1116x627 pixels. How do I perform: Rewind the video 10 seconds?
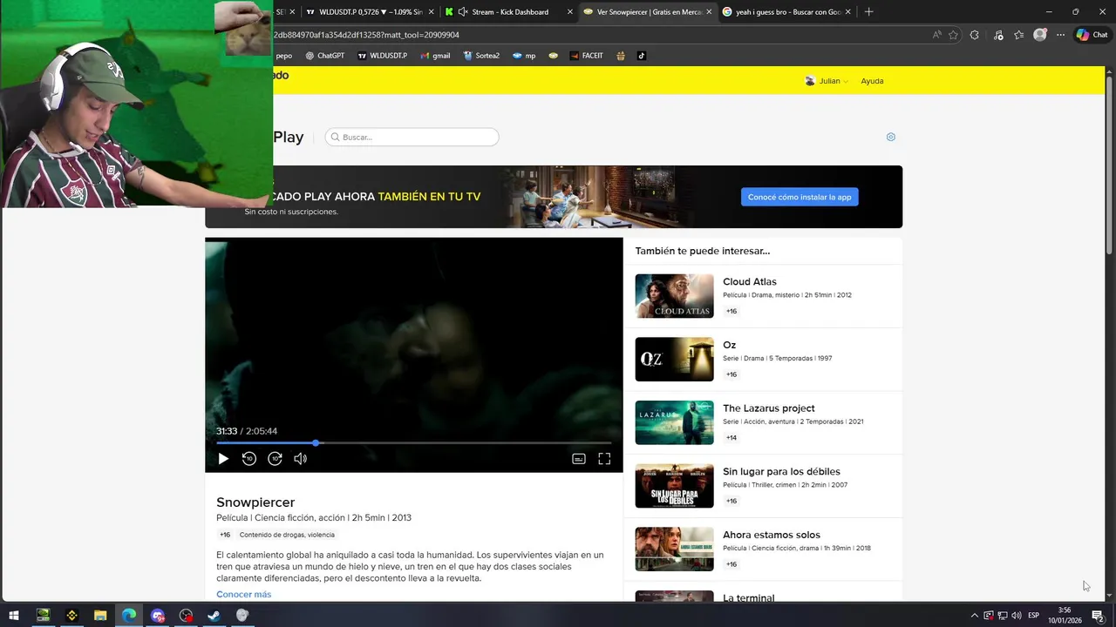click(x=249, y=459)
